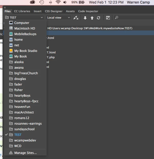
Task: Open the Wi-Fi status menu
Action: (x=58, y=2)
